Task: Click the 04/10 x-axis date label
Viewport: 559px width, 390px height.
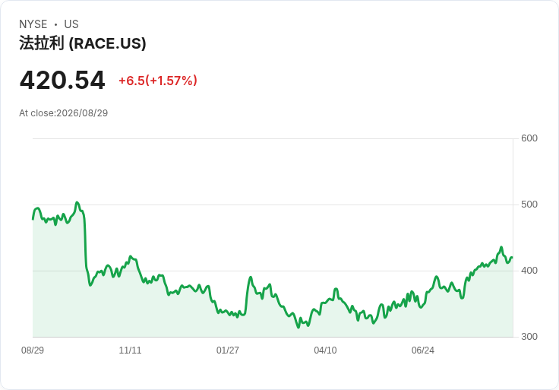Action: click(325, 350)
